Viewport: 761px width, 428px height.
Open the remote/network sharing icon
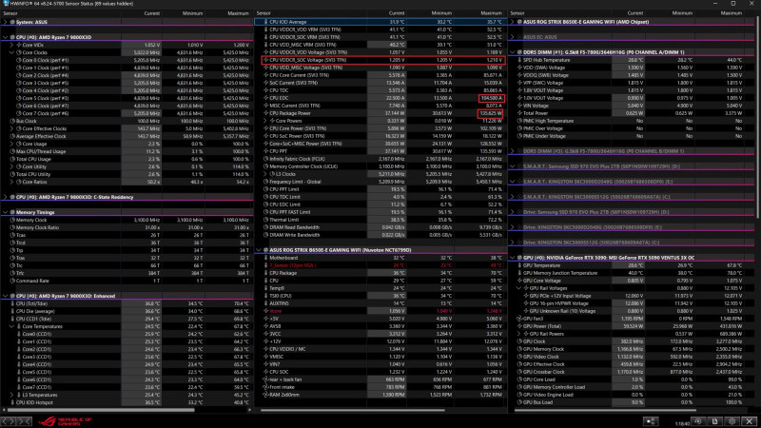point(651,421)
